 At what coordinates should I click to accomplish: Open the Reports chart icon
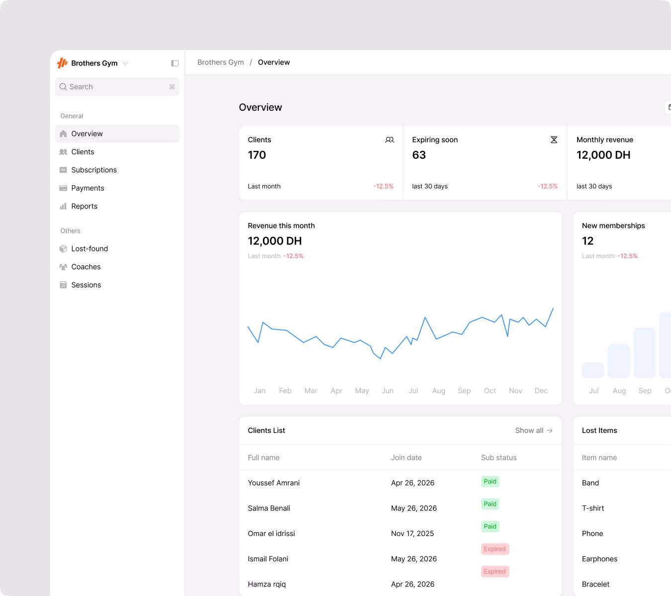pos(63,206)
